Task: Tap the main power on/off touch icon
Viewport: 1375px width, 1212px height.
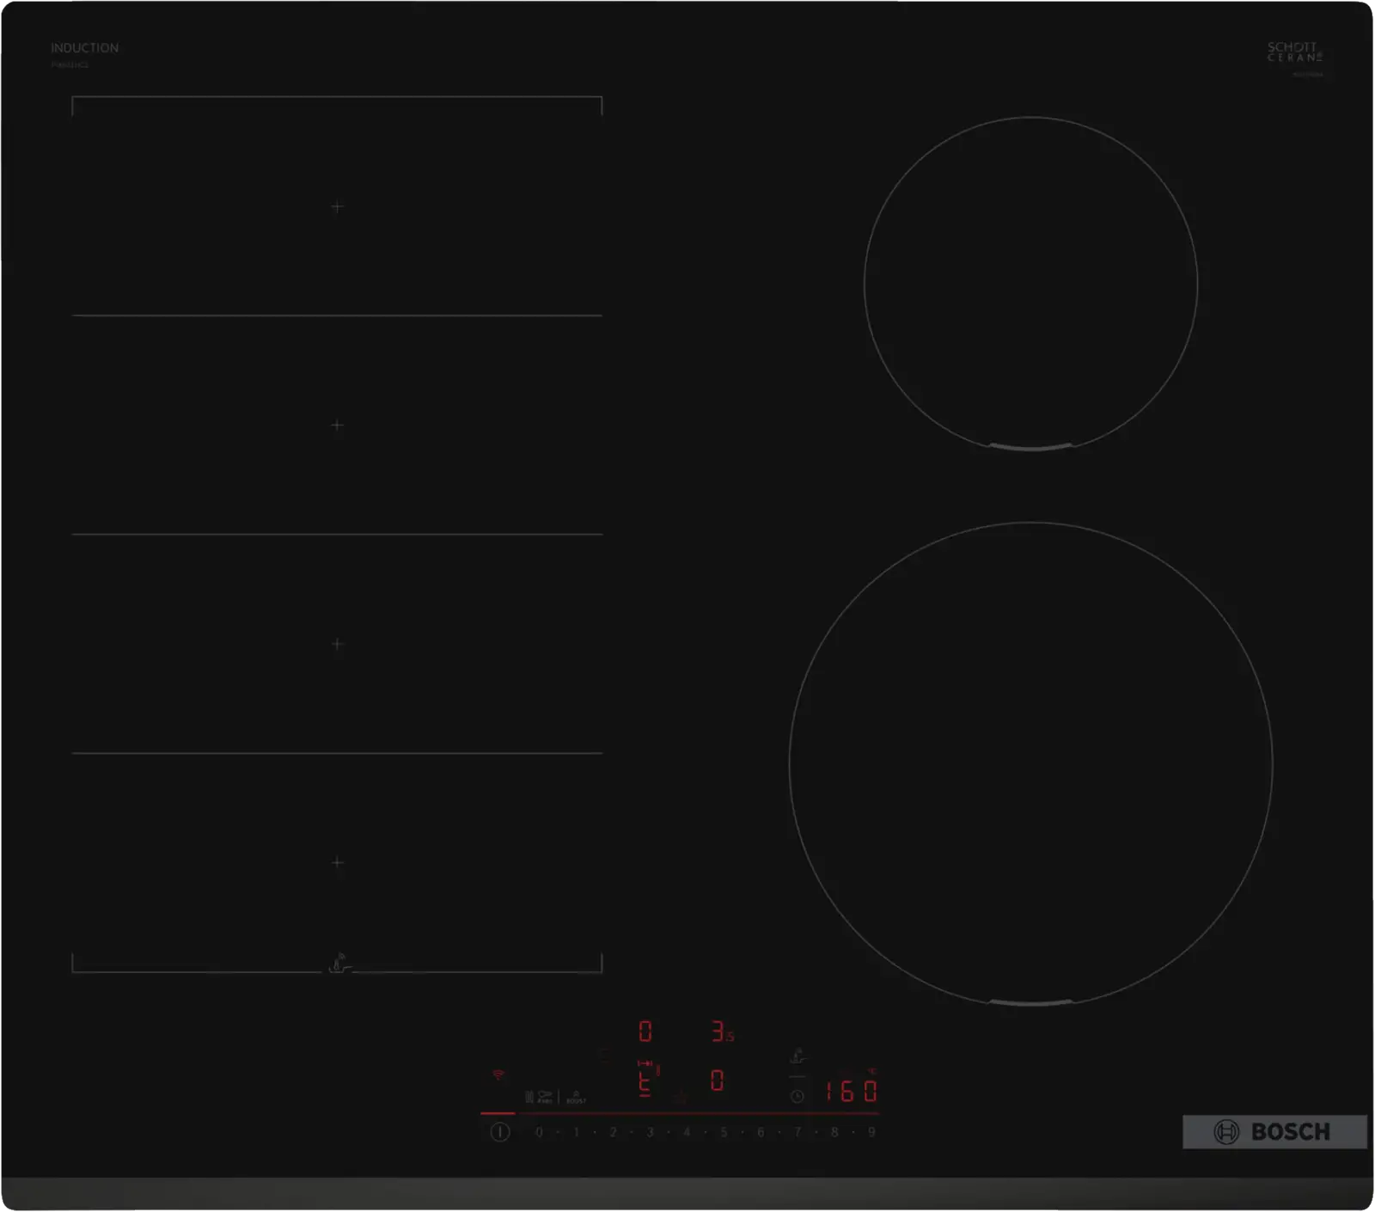Action: pos(500,1132)
